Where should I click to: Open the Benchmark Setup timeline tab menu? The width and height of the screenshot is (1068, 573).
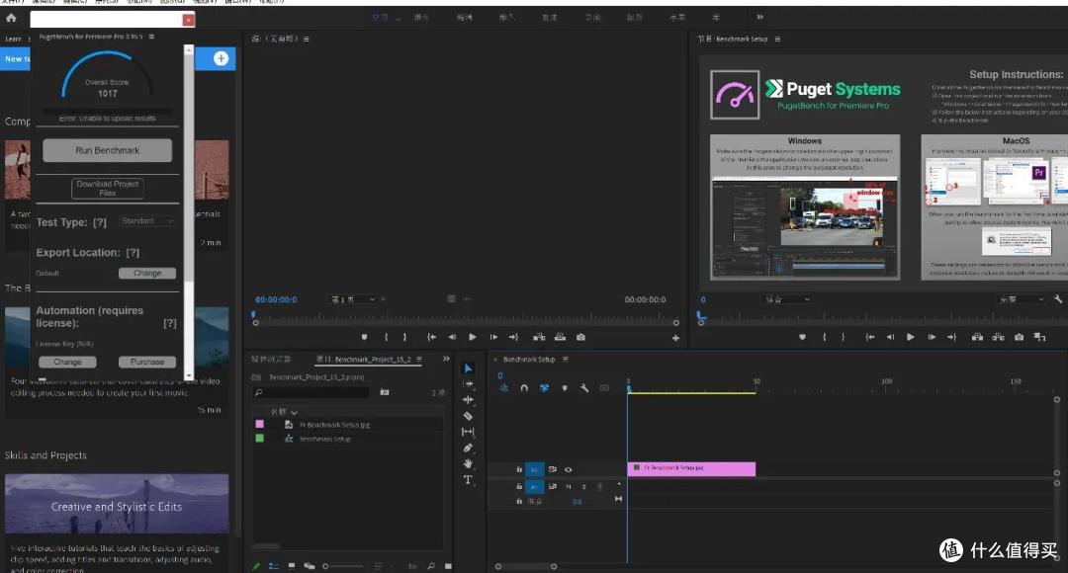[x=566, y=360]
